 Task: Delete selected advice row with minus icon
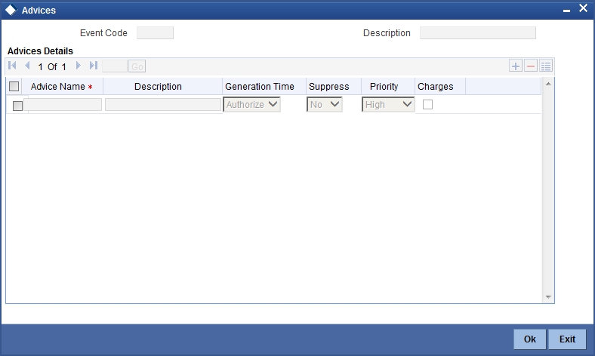pyautogui.click(x=531, y=66)
